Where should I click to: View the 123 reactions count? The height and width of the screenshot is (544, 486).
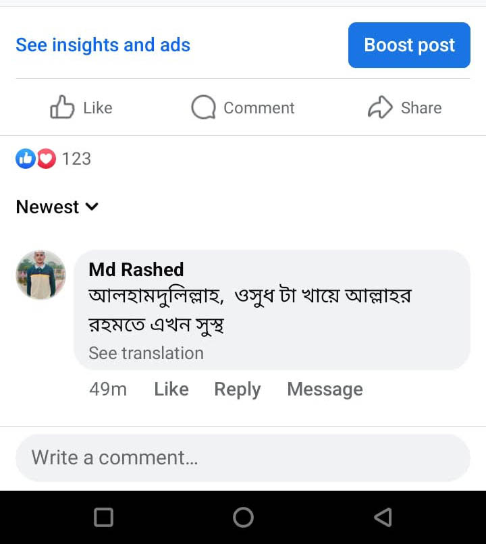pyautogui.click(x=76, y=159)
